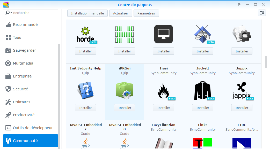The width and height of the screenshot is (270, 149).
Task: Click the category sidebar scrollbar
Action: pyautogui.click(x=59, y=96)
